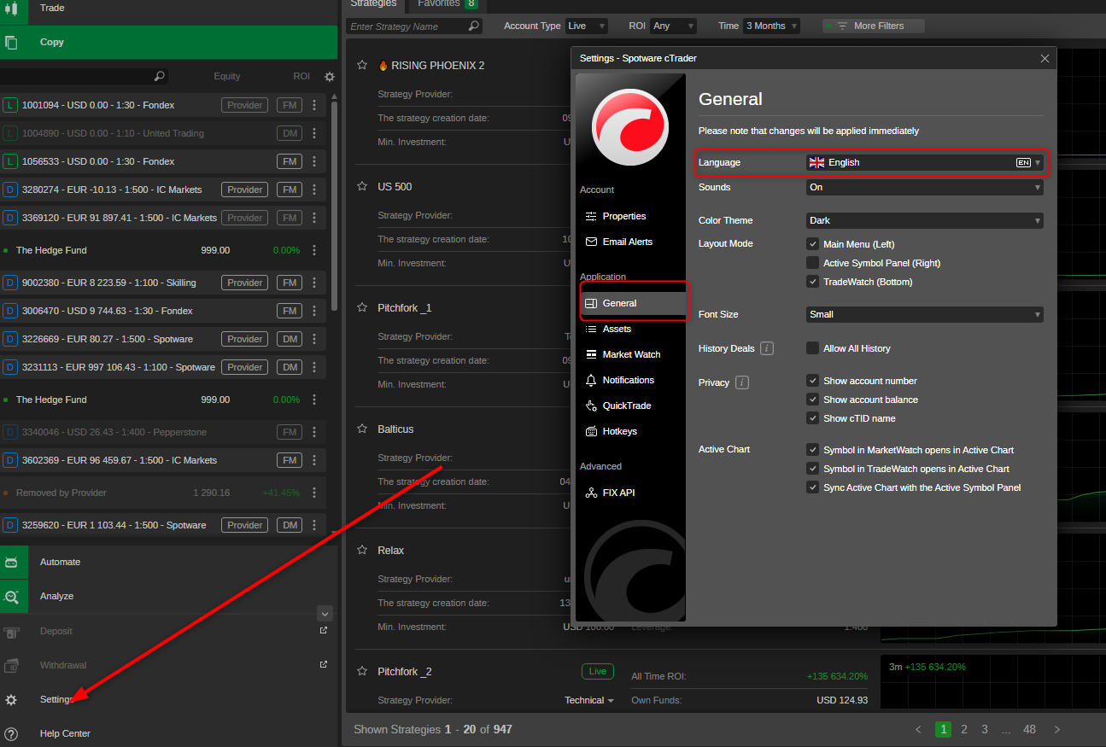This screenshot has height=747, width=1106.
Task: Toggle Sync Active Chart with Active Symbol Panel
Action: (813, 487)
